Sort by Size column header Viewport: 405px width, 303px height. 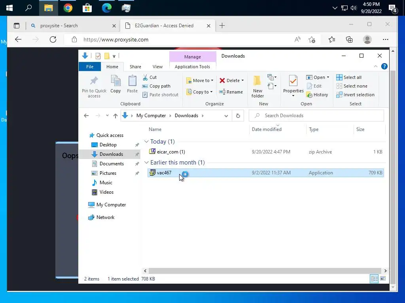pos(360,129)
